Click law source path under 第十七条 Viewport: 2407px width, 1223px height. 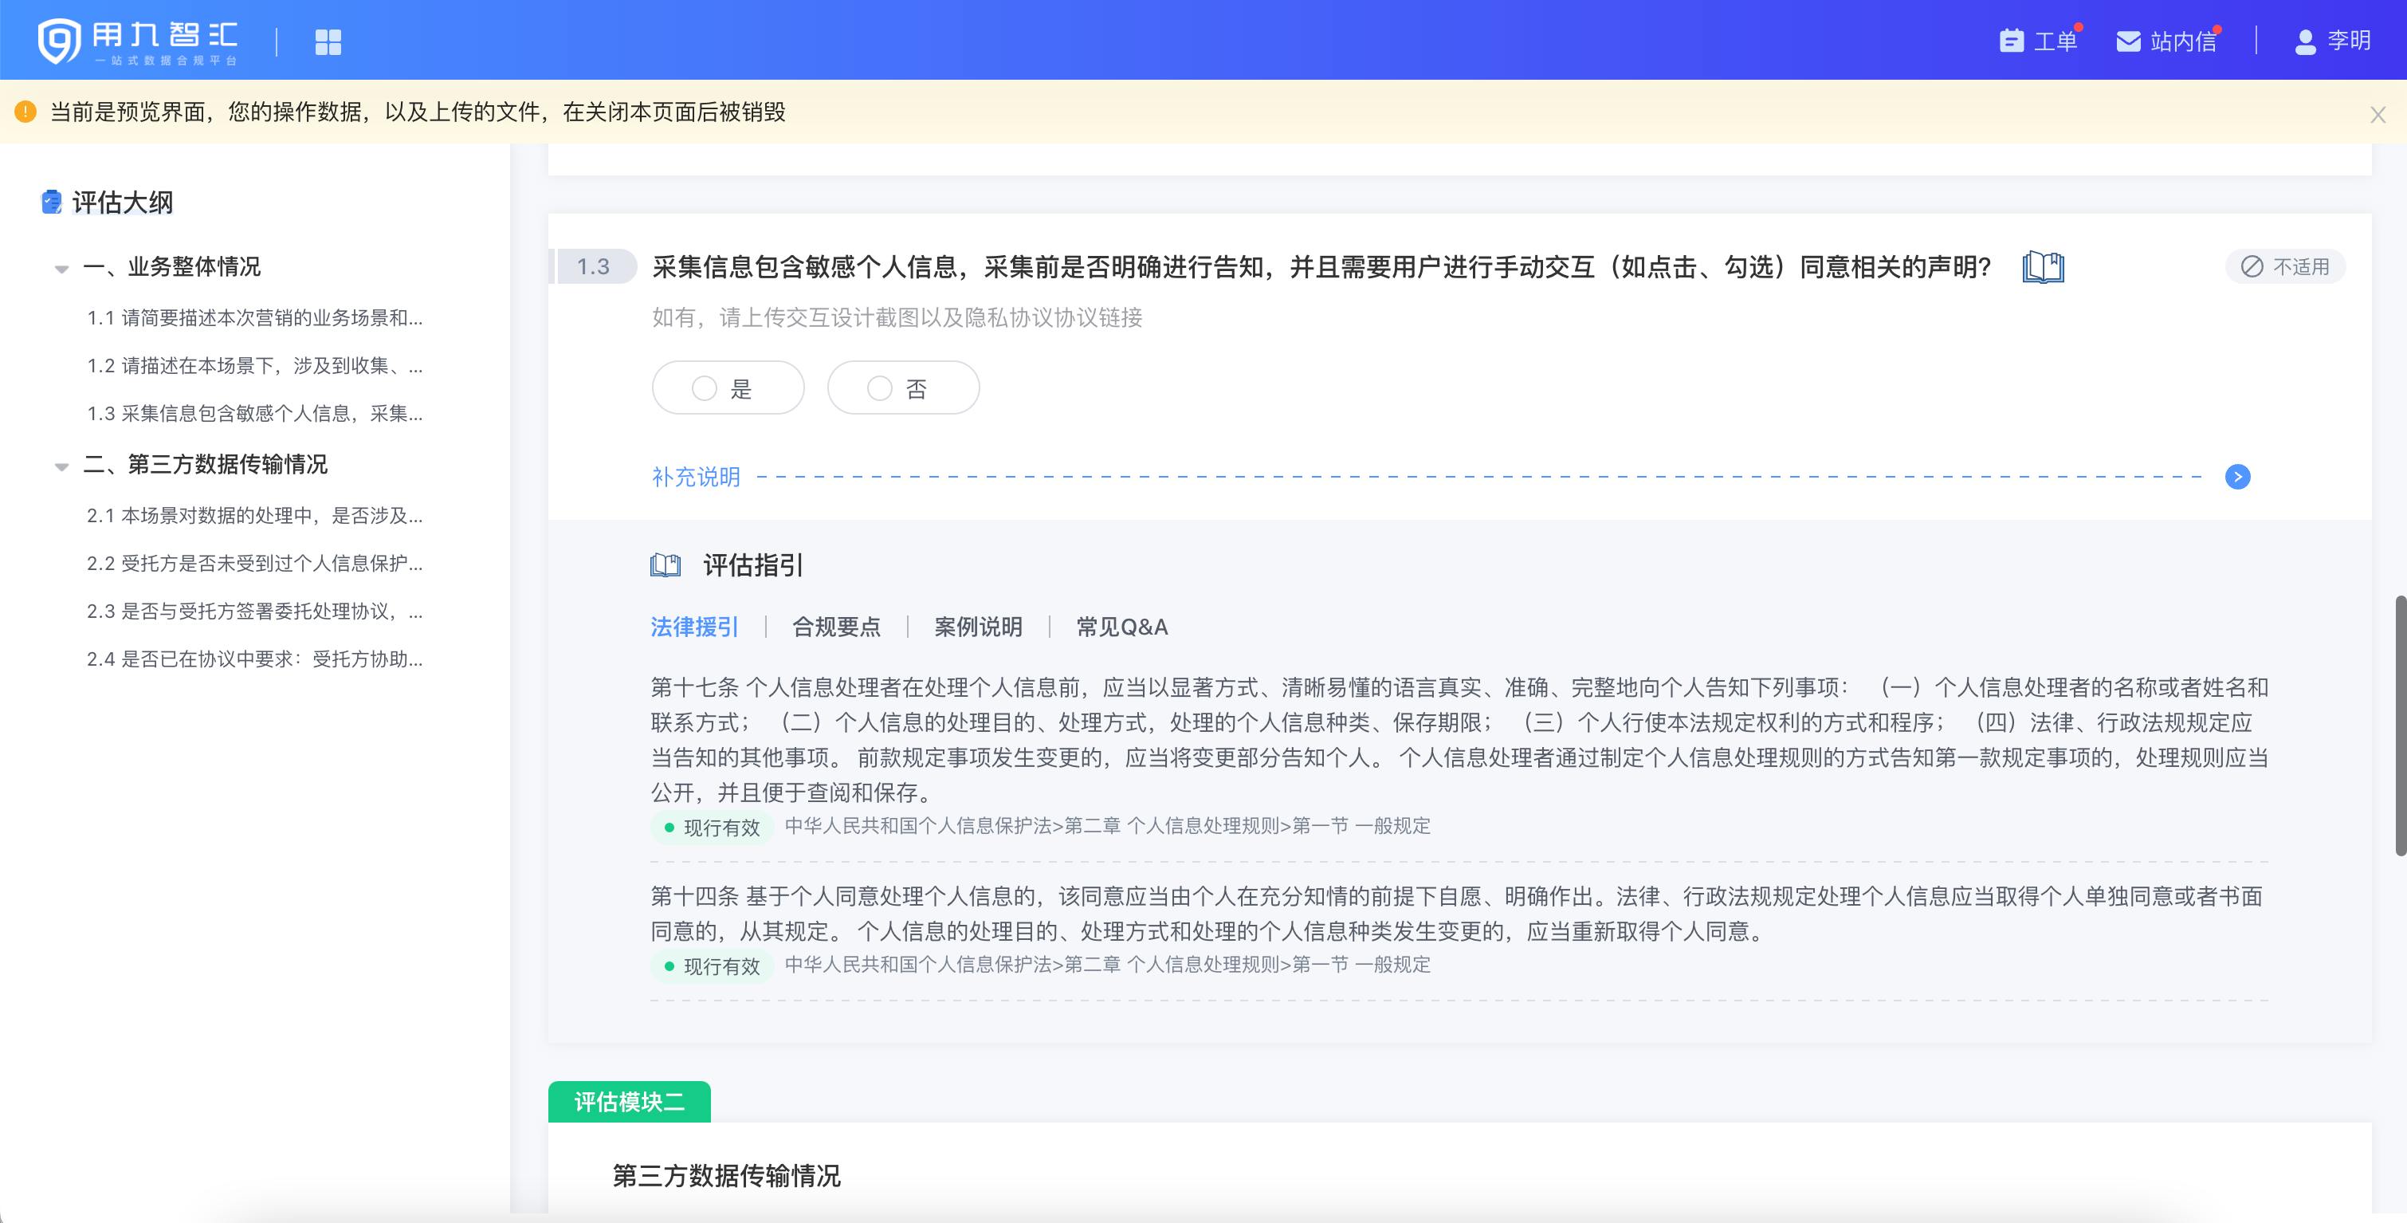coord(1107,826)
